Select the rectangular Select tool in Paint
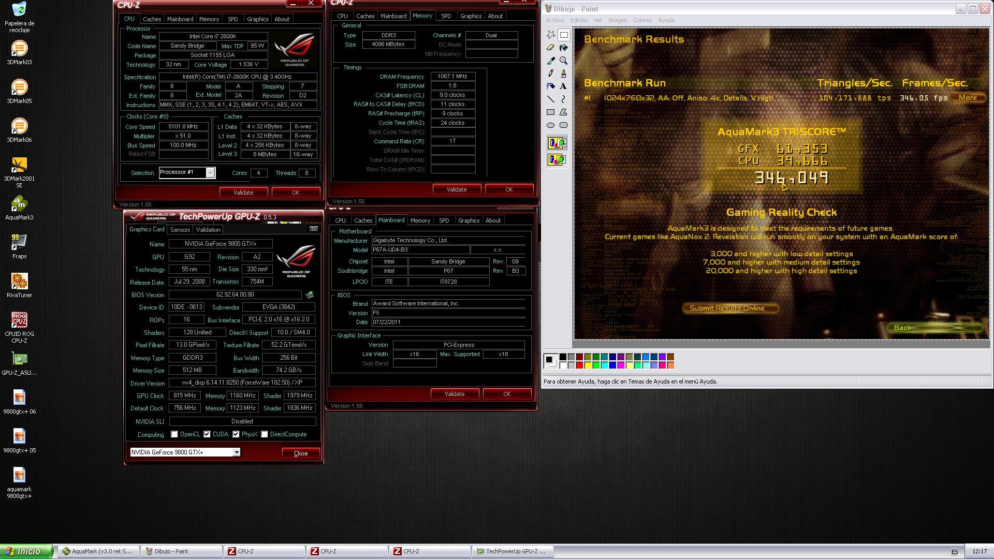The image size is (994, 559). (564, 35)
